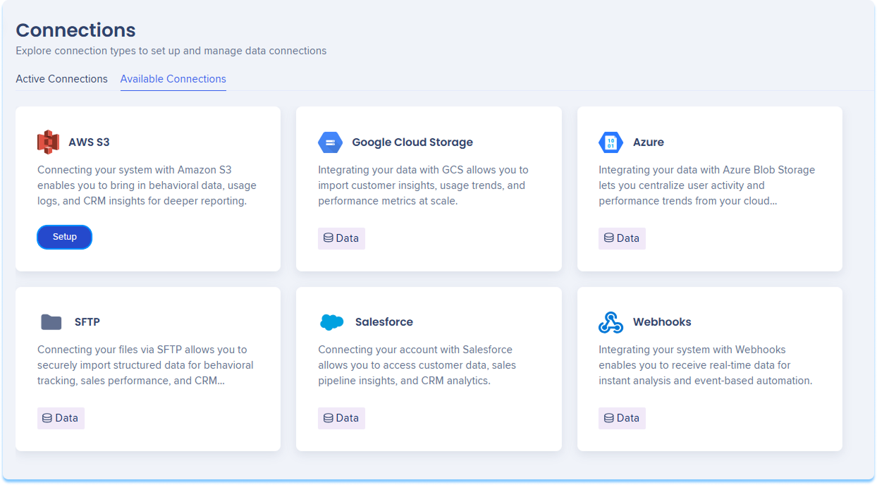Click the AWS S3 logo icon
877x485 pixels.
[48, 142]
